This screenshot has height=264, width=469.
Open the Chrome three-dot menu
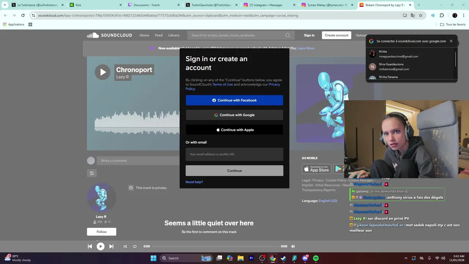coord(463,15)
